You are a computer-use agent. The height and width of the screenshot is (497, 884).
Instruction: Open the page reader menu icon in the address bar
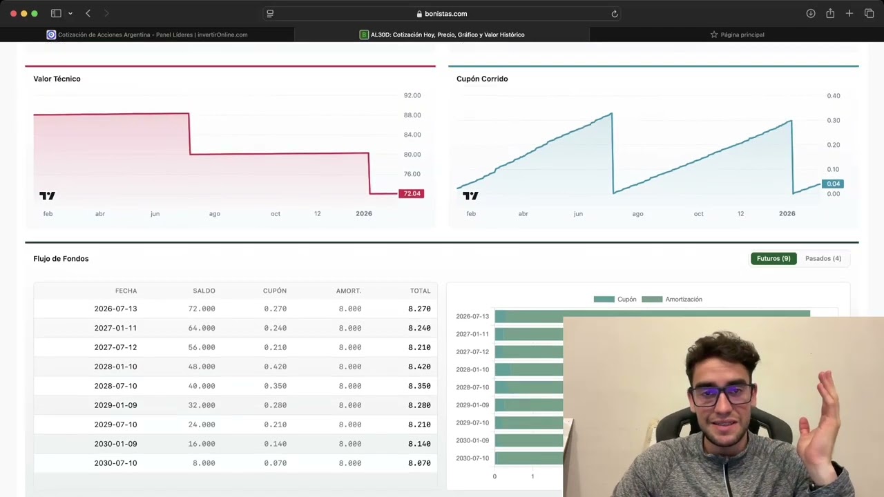270,14
